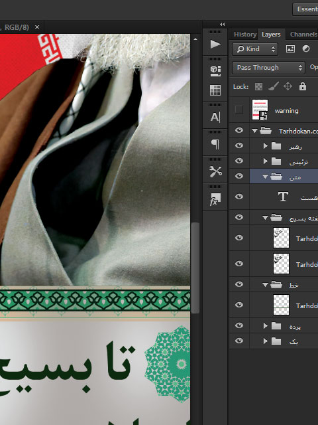Open the Paragraph panel icon
318x425 pixels.
pos(215,144)
